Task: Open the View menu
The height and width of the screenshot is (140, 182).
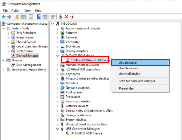Action: pyautogui.click(x=28, y=10)
